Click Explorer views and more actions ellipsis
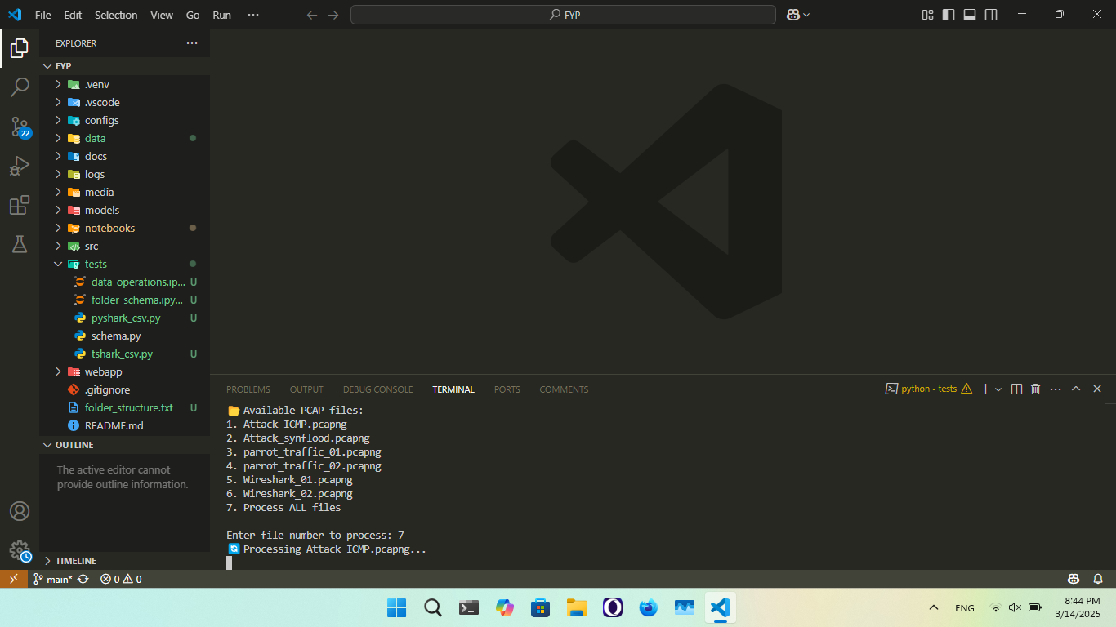 [192, 43]
